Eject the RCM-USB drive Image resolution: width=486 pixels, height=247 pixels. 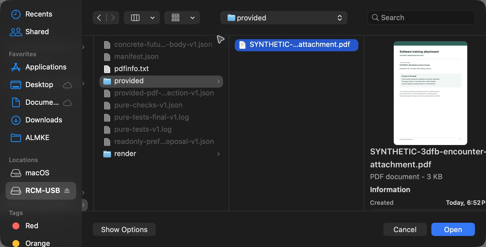click(x=67, y=190)
